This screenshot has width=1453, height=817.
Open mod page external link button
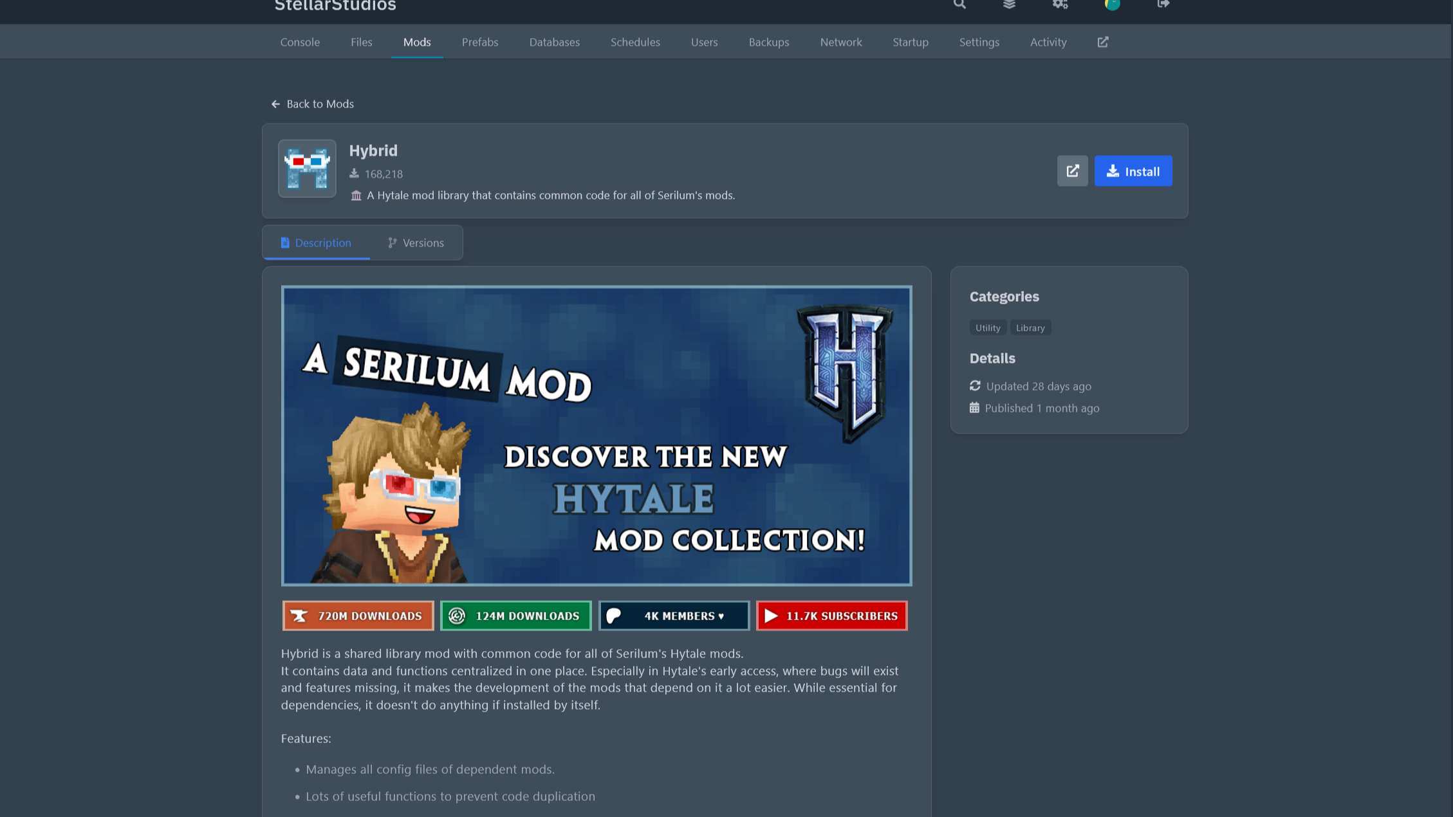[1072, 171]
